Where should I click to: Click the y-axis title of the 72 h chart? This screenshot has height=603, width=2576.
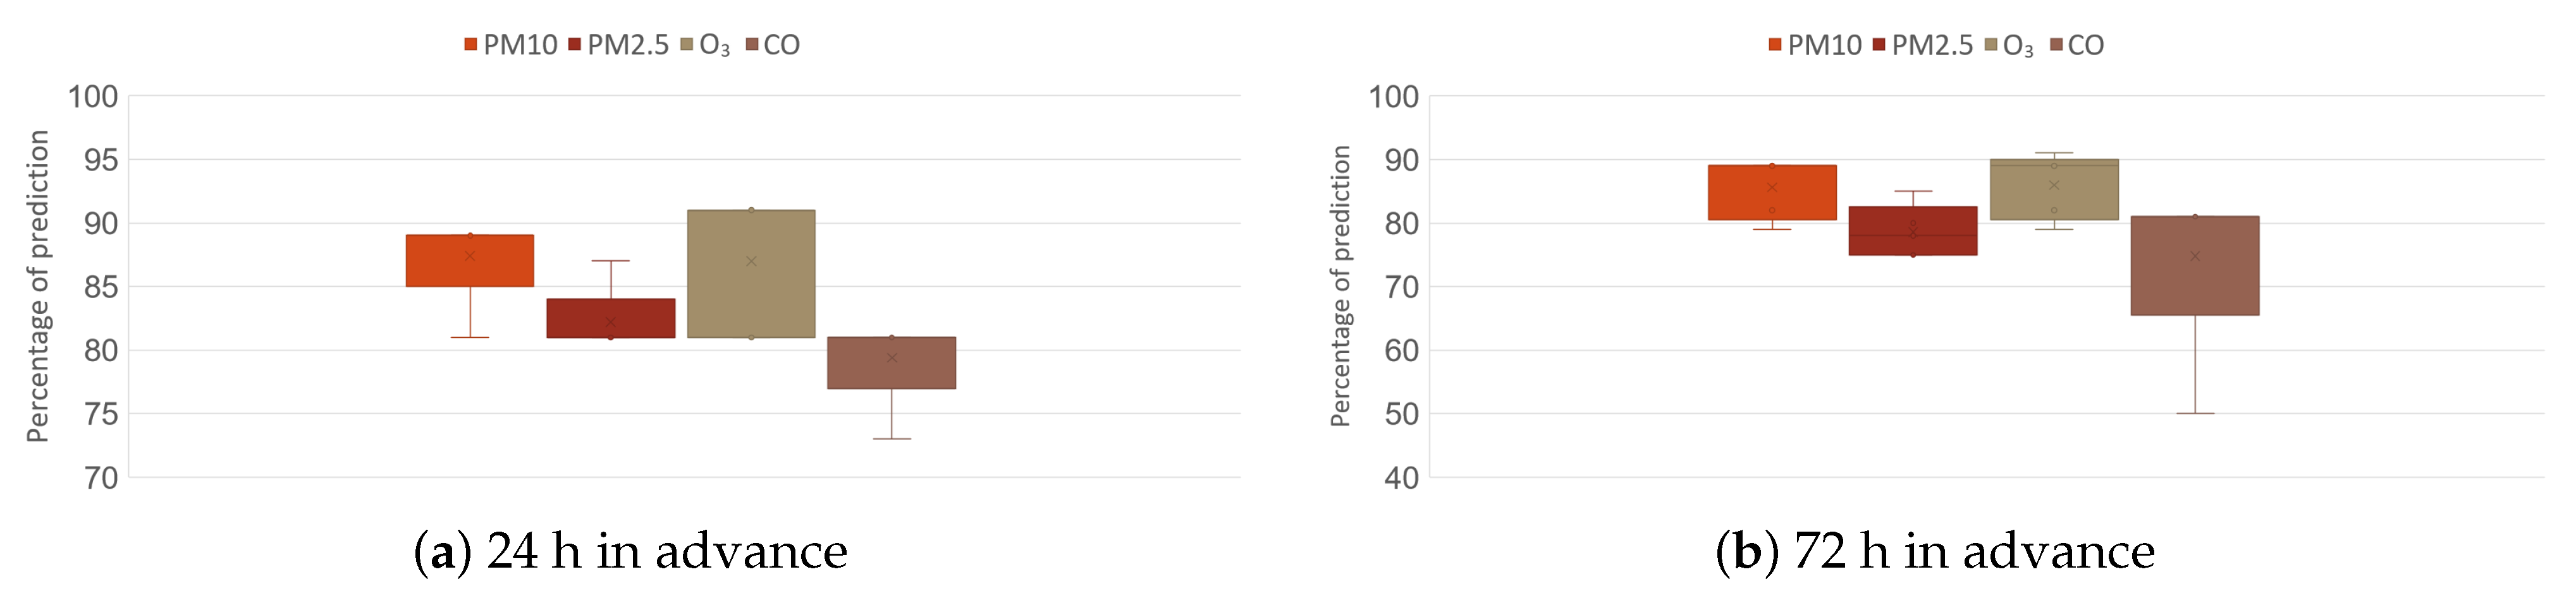tap(1341, 285)
